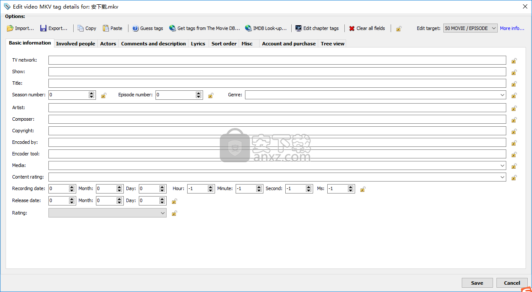Switch to Involved people tab
Image resolution: width=532 pixels, height=292 pixels.
75,44
